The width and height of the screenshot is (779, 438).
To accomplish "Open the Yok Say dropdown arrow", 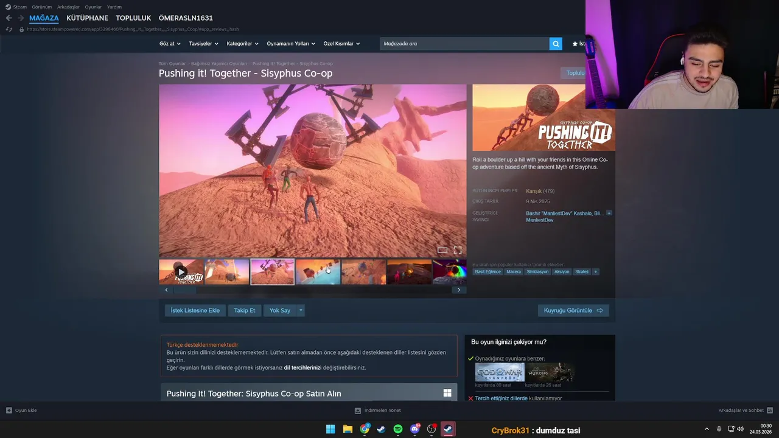I will [301, 310].
